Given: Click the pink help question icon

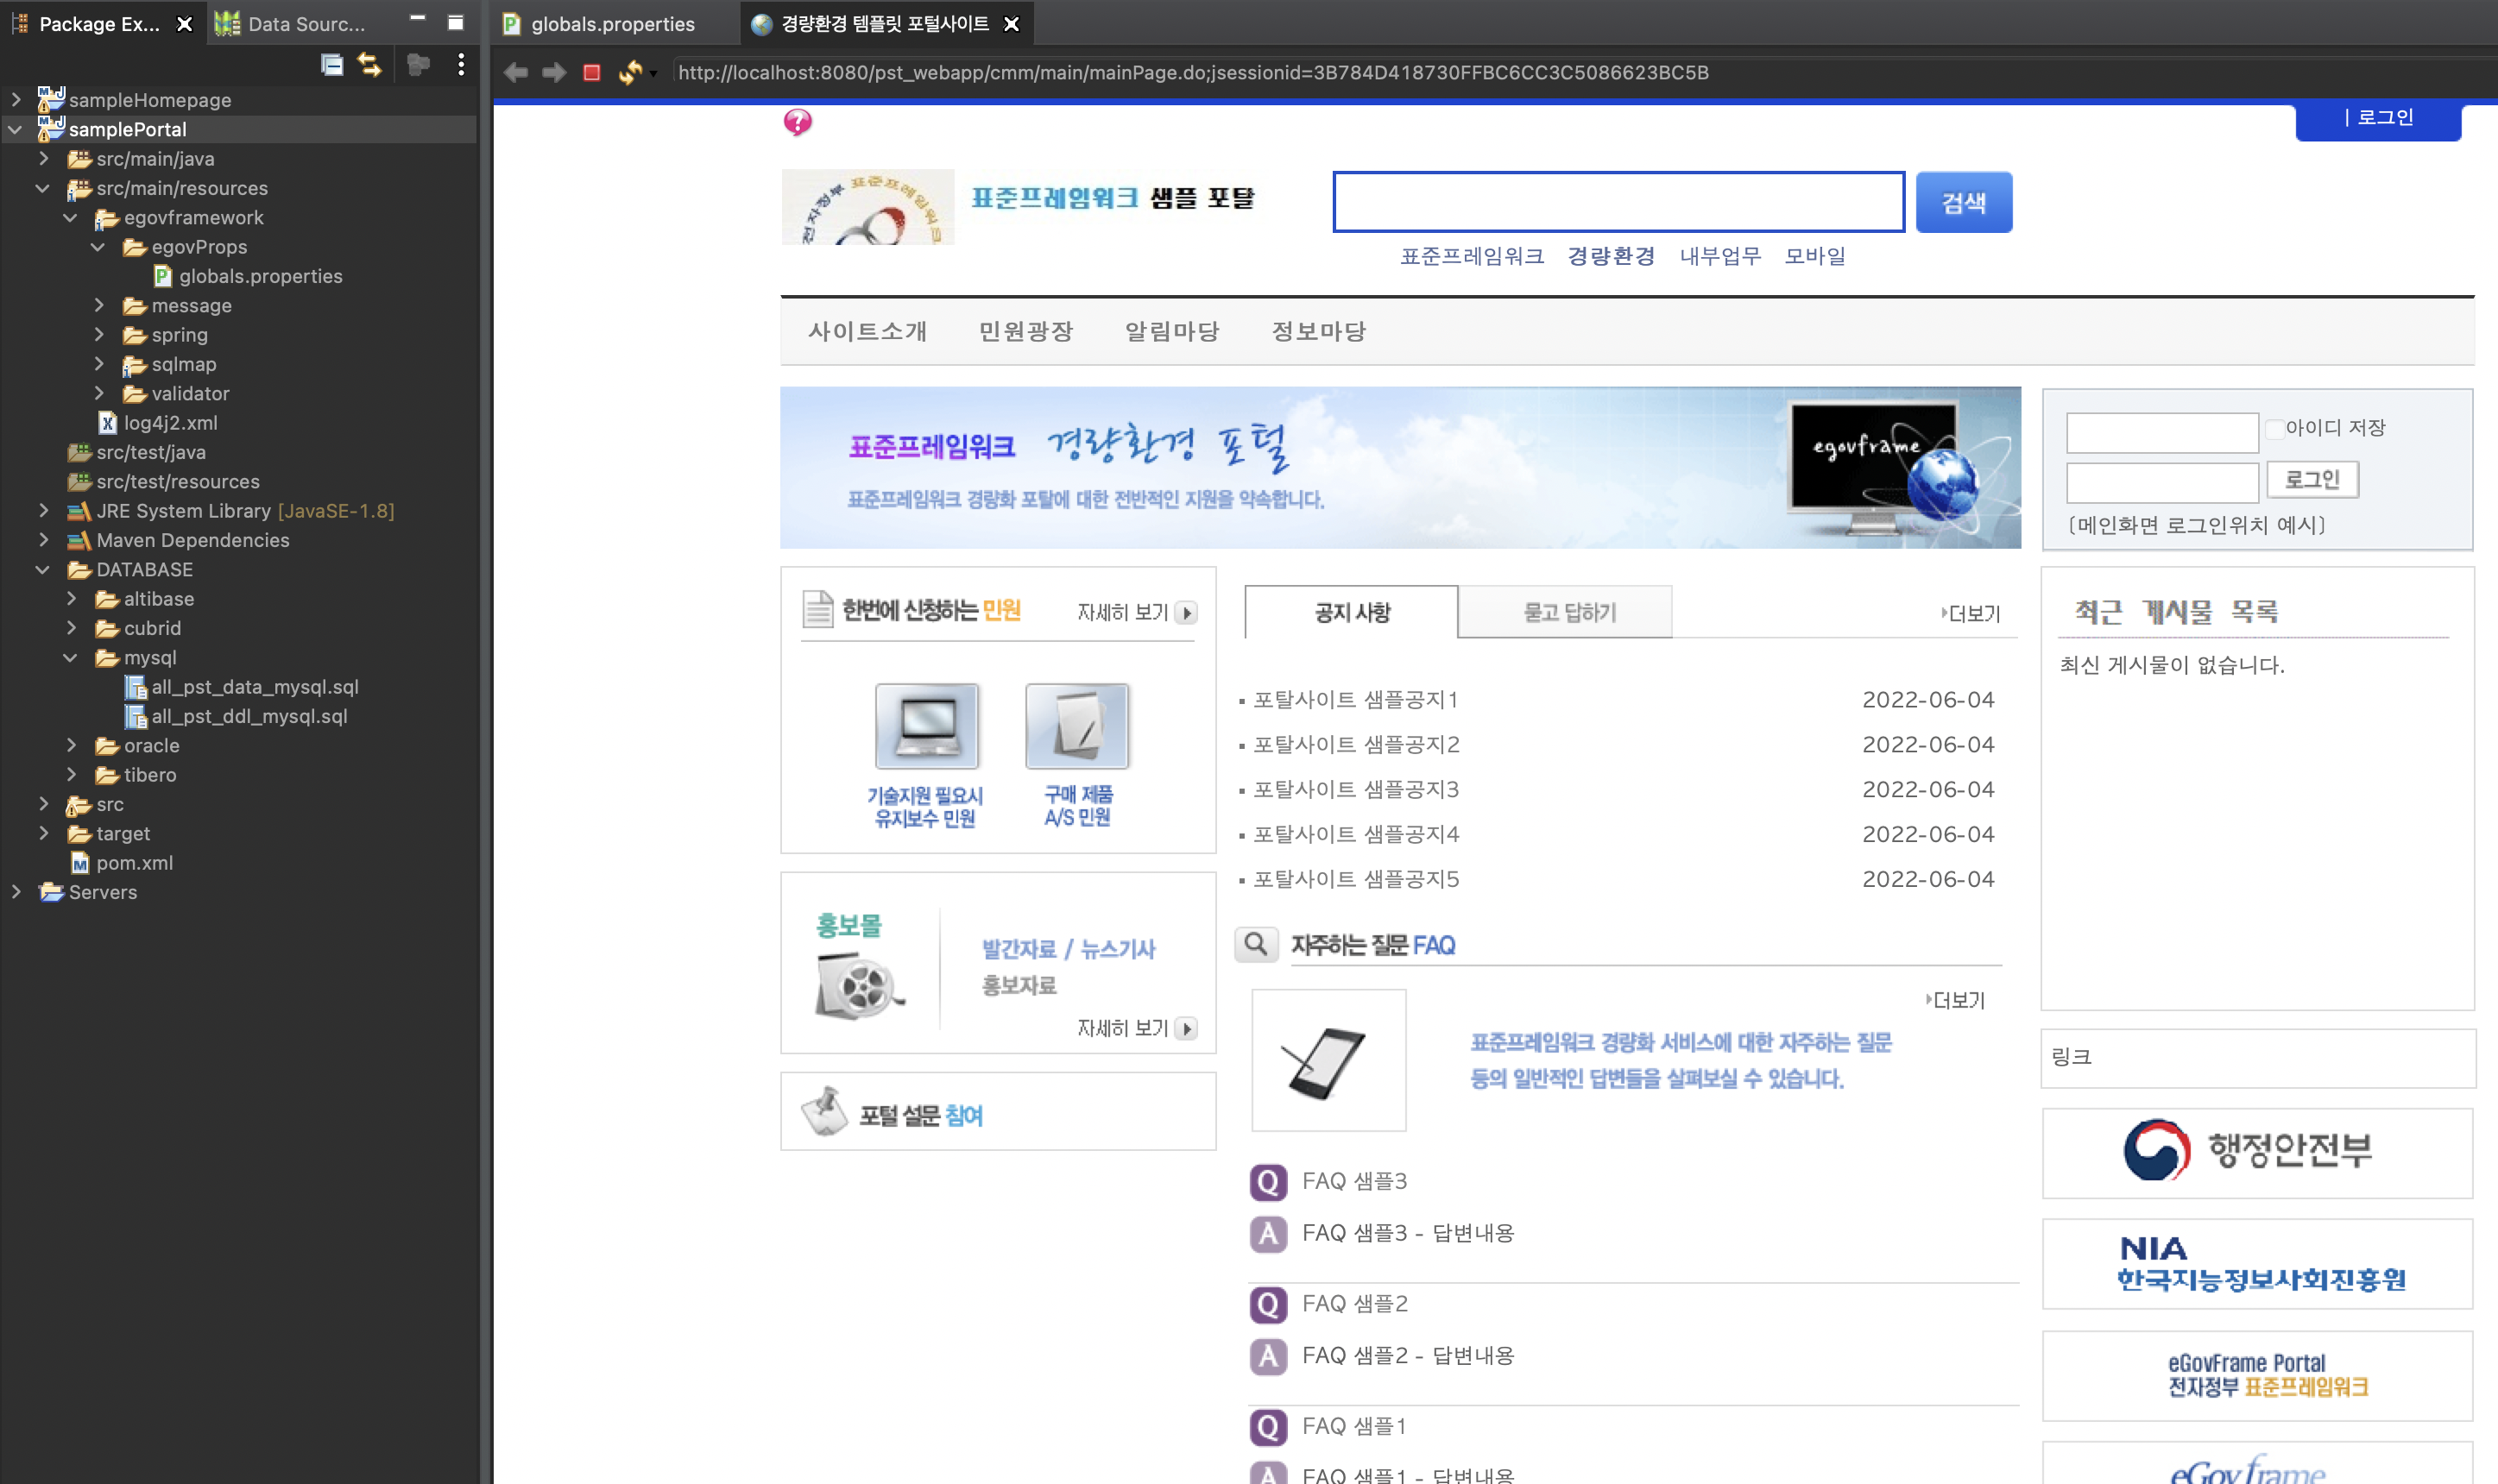Looking at the screenshot, I should 798,122.
